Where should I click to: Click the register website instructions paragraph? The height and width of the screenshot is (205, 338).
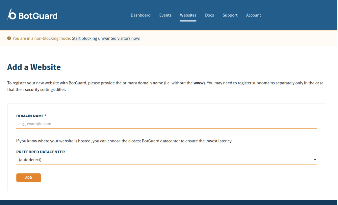[165, 86]
